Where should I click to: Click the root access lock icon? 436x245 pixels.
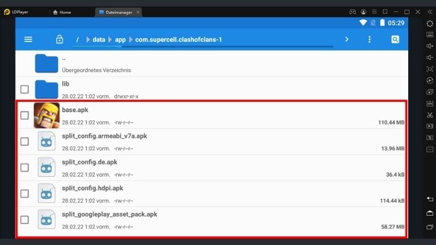(59, 39)
